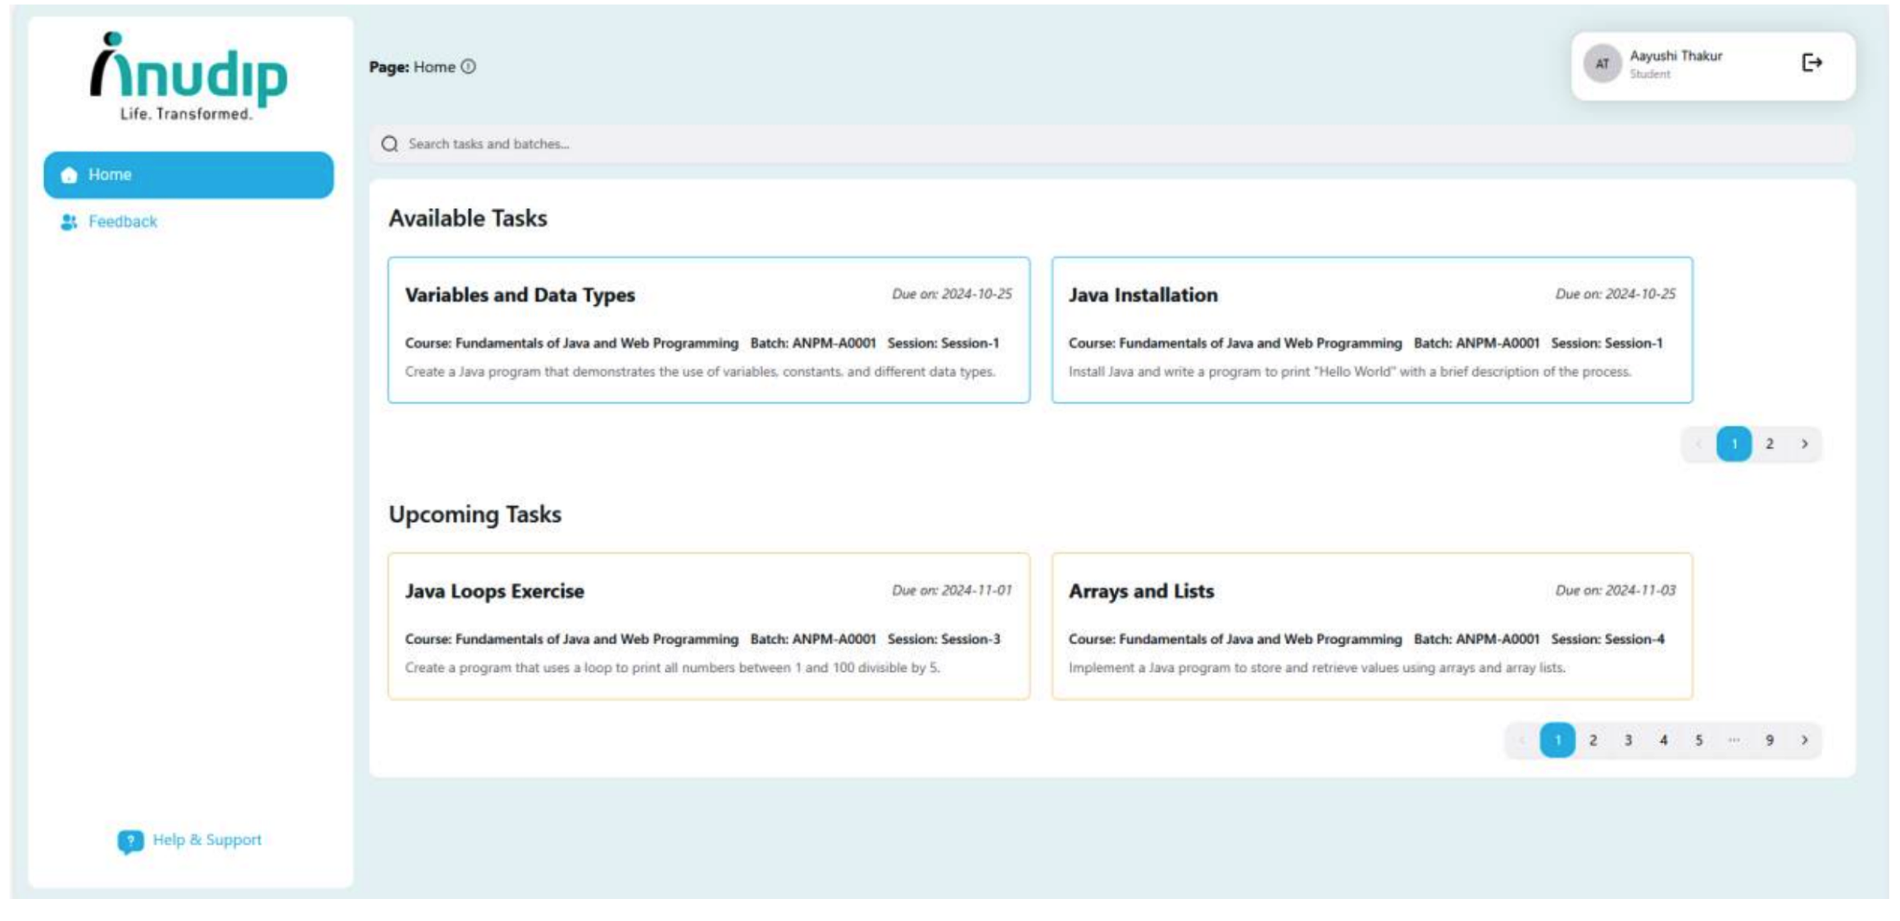The width and height of the screenshot is (1900, 921).
Task: Click next arrow in Upcoming Tasks pagination
Action: pos(1806,738)
